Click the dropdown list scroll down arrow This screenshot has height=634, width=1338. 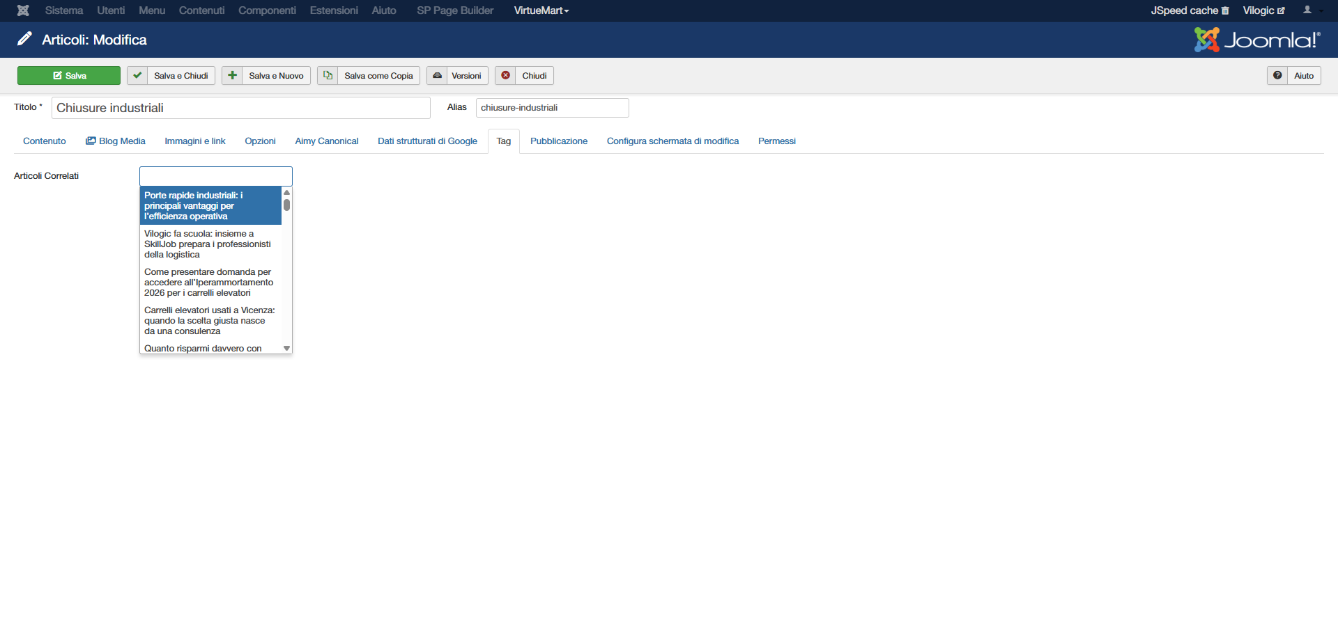[286, 348]
